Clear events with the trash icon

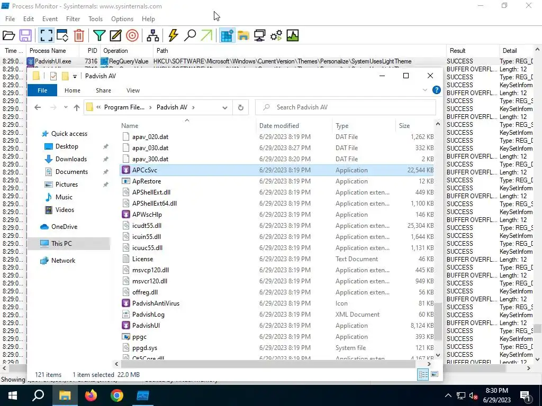click(x=79, y=35)
